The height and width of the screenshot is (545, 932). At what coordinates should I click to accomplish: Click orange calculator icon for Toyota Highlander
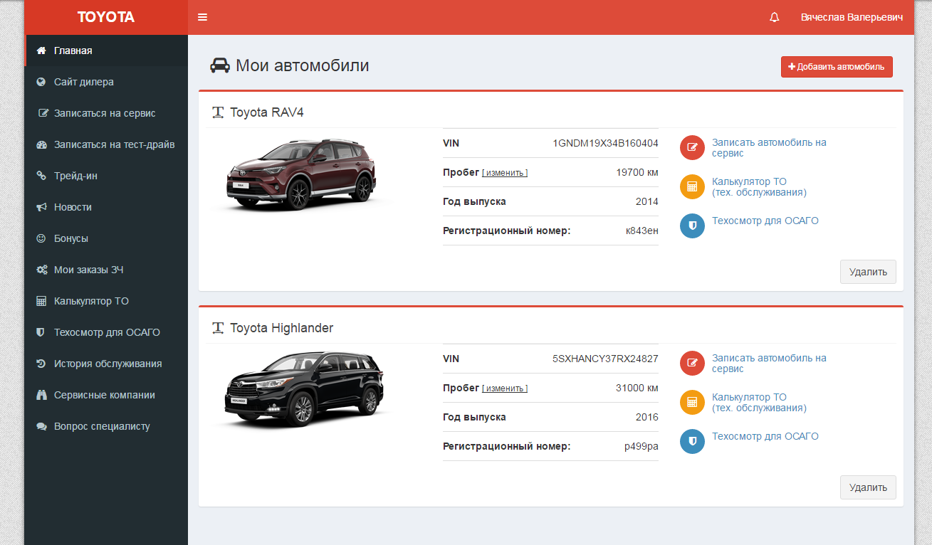pyautogui.click(x=692, y=403)
